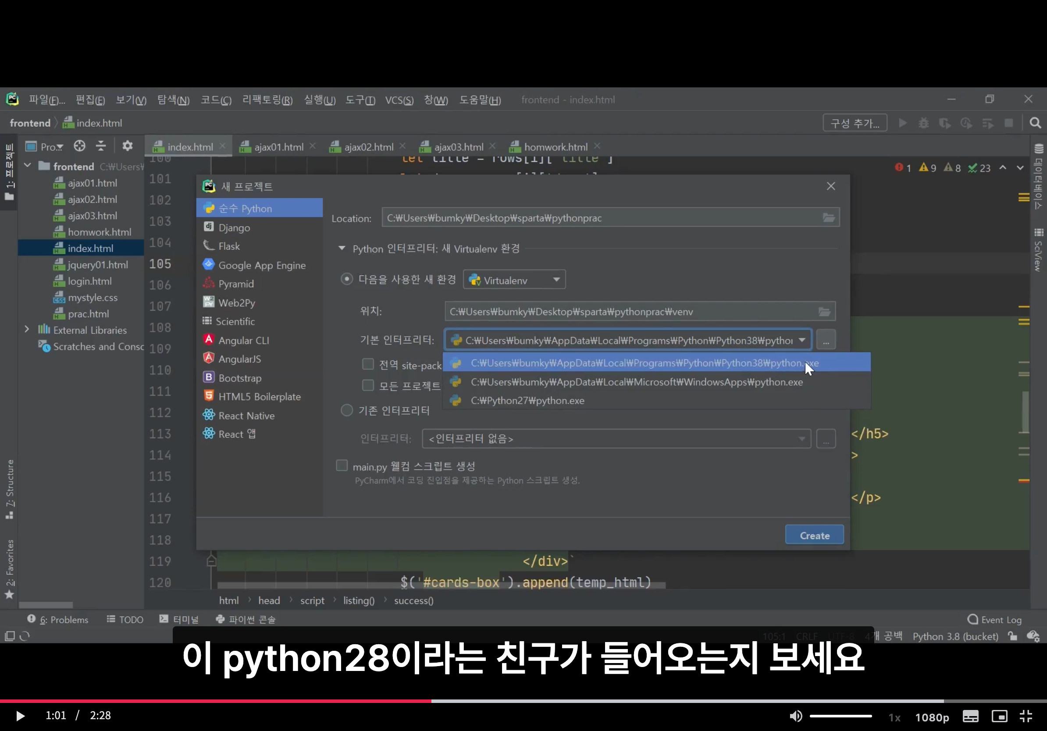The width and height of the screenshot is (1047, 731).
Task: Open the 리팩토링 menu
Action: point(267,100)
